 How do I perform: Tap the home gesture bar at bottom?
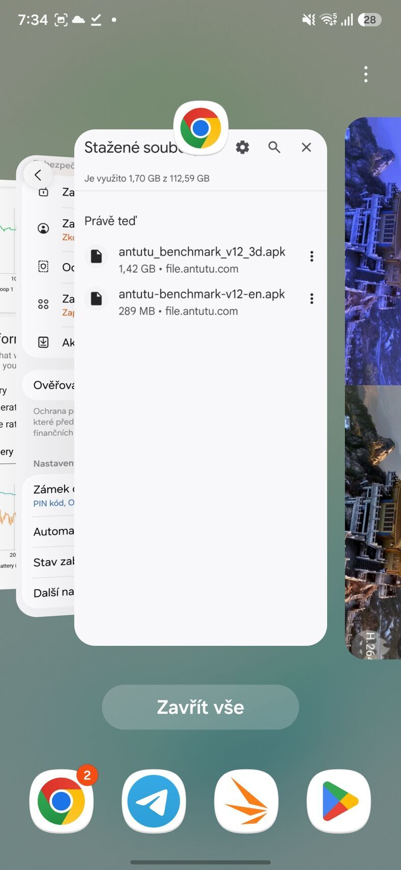[x=200, y=862]
